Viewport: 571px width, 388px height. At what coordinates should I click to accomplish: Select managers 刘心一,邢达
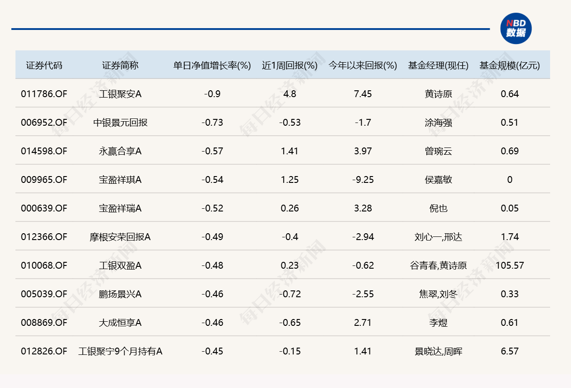[438, 237]
